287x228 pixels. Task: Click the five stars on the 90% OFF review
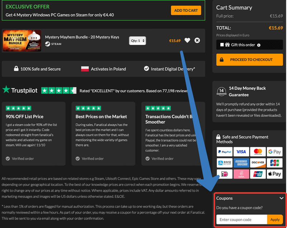point(19,108)
